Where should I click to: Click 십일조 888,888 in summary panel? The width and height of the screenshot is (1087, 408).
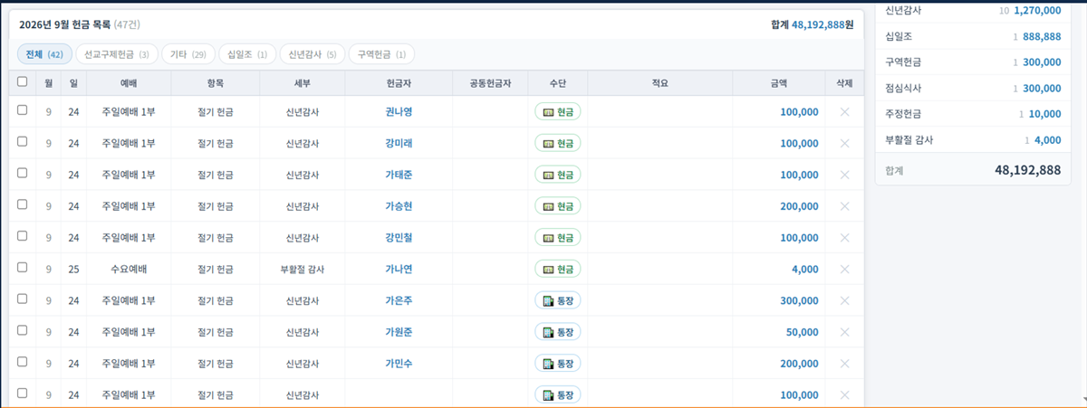tap(973, 37)
